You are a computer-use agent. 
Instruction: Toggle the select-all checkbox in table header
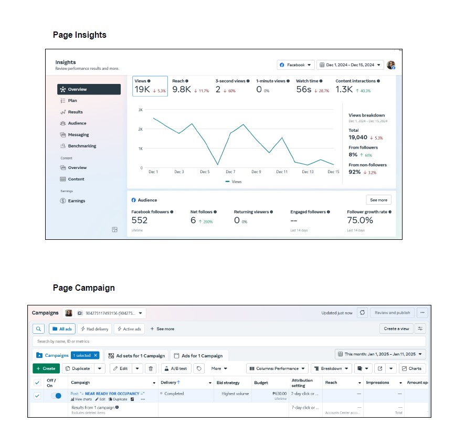[37, 383]
